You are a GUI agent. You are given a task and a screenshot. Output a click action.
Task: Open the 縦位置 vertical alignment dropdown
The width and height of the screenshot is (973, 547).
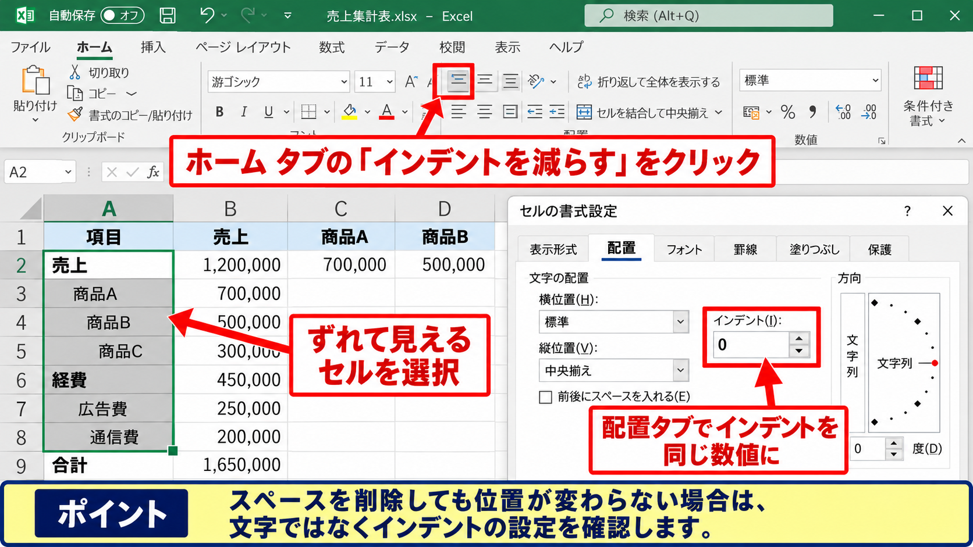(680, 370)
